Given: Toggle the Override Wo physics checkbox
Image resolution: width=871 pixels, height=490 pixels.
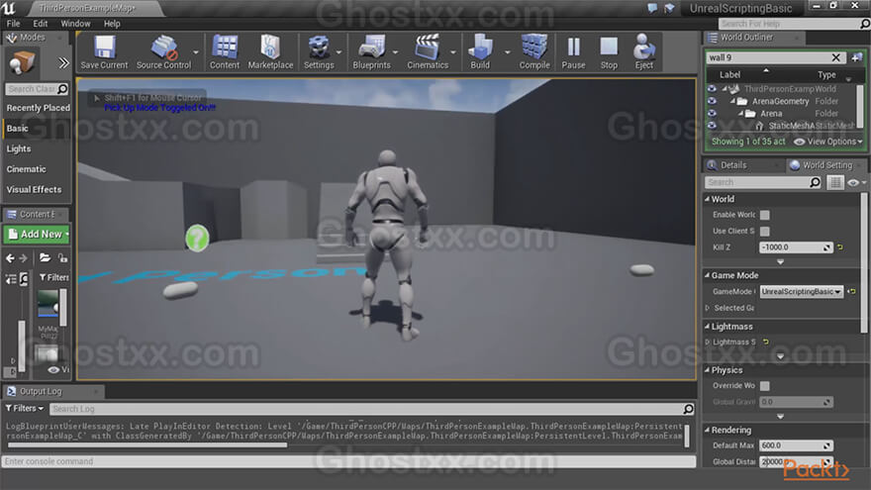Looking at the screenshot, I should point(765,385).
